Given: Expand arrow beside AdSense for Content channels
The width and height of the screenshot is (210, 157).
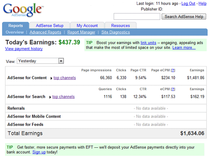Looking at the screenshot, I should click(x=51, y=78).
